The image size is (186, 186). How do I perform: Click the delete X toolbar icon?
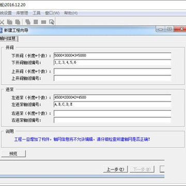tap(2, 22)
